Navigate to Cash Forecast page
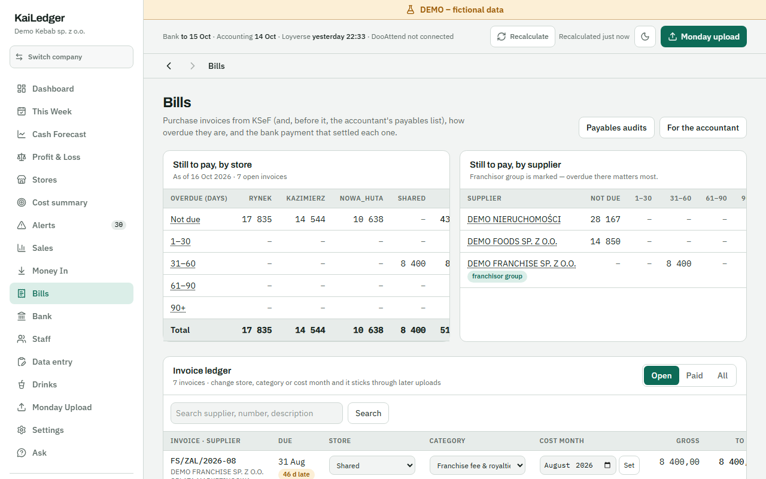 pyautogui.click(x=71, y=134)
